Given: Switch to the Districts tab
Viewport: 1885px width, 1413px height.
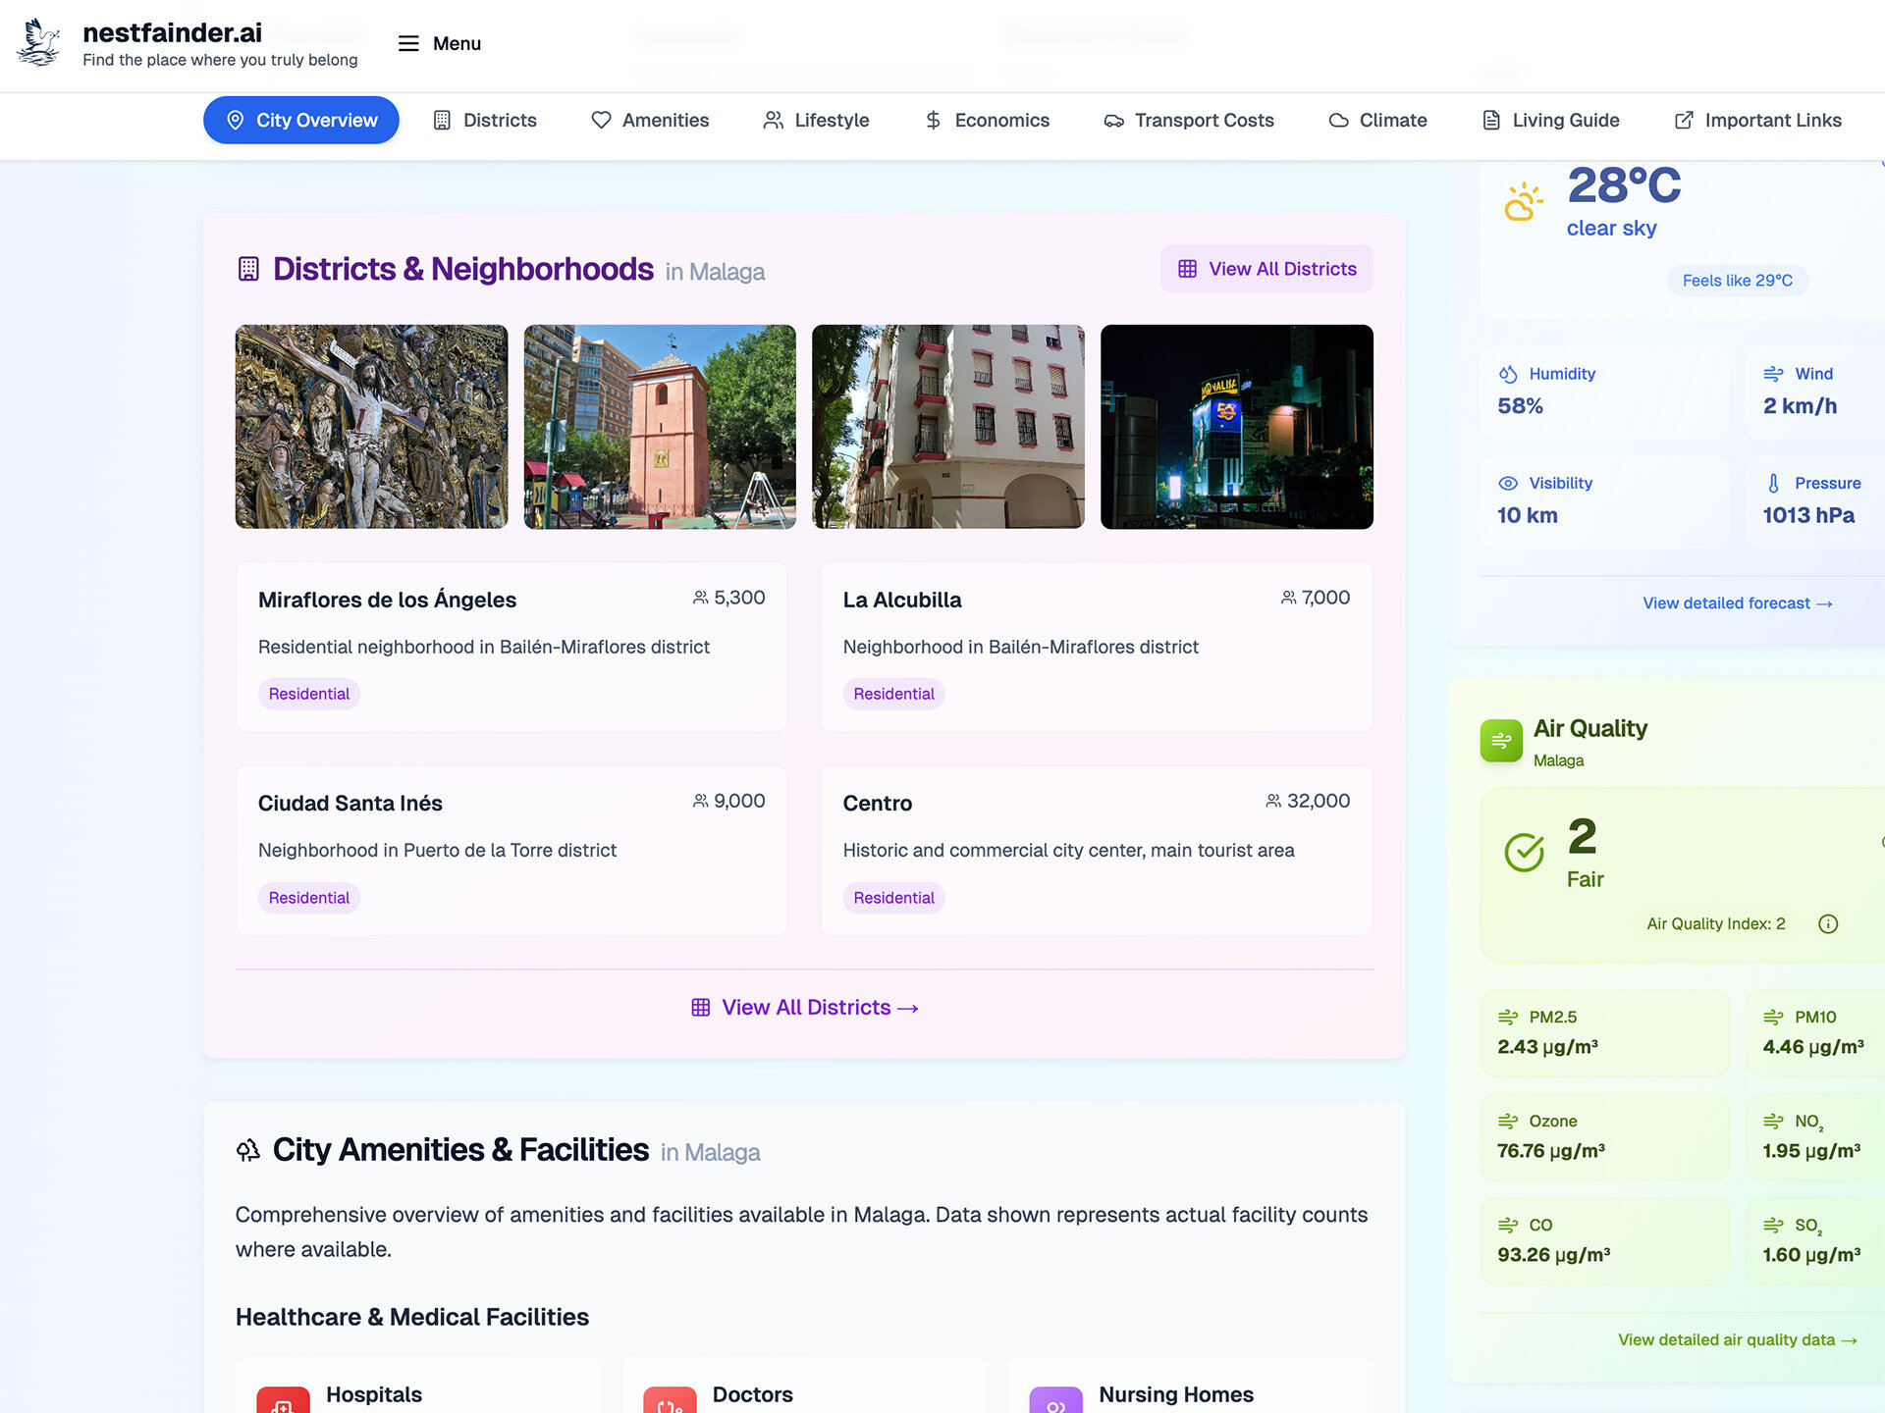Looking at the screenshot, I should (485, 120).
